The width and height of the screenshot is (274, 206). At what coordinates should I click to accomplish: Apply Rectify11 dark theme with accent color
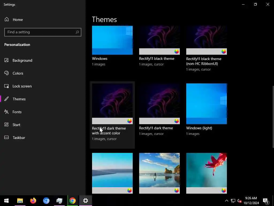112,104
